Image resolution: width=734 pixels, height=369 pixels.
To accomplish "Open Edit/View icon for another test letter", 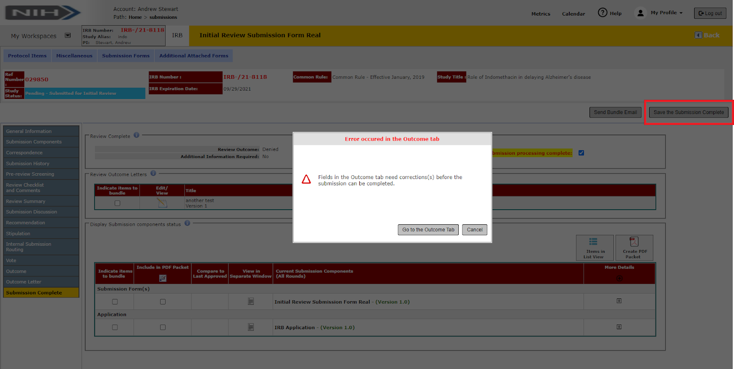I will pos(162,203).
